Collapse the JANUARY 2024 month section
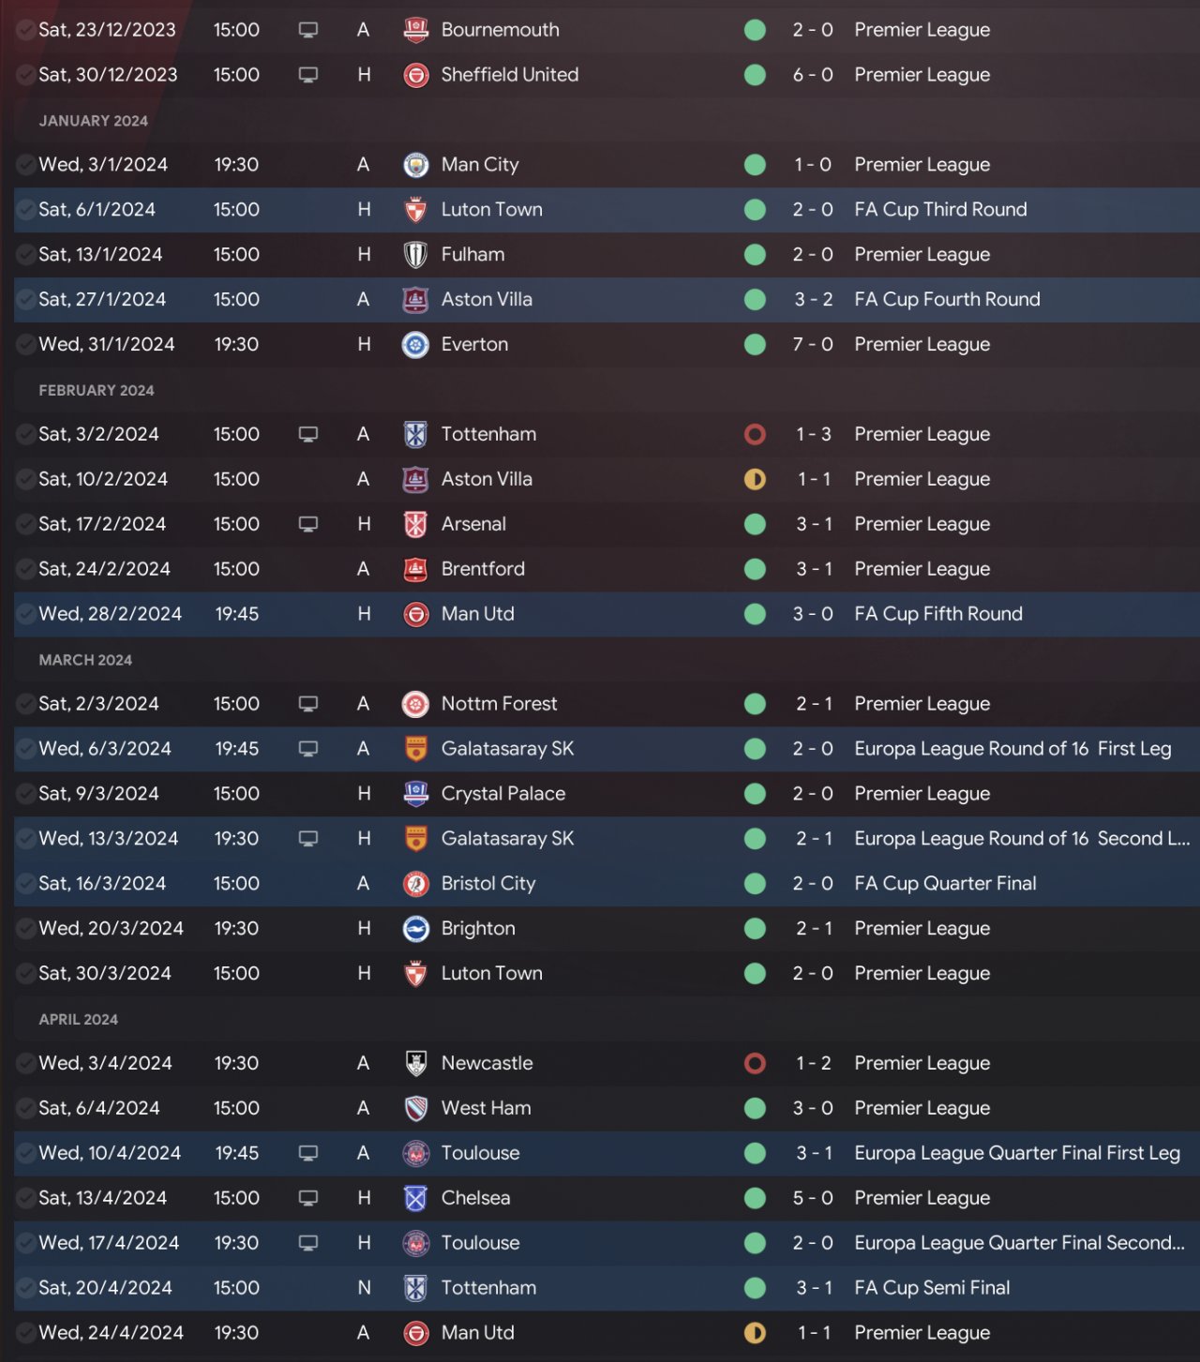The image size is (1200, 1362). 93,121
